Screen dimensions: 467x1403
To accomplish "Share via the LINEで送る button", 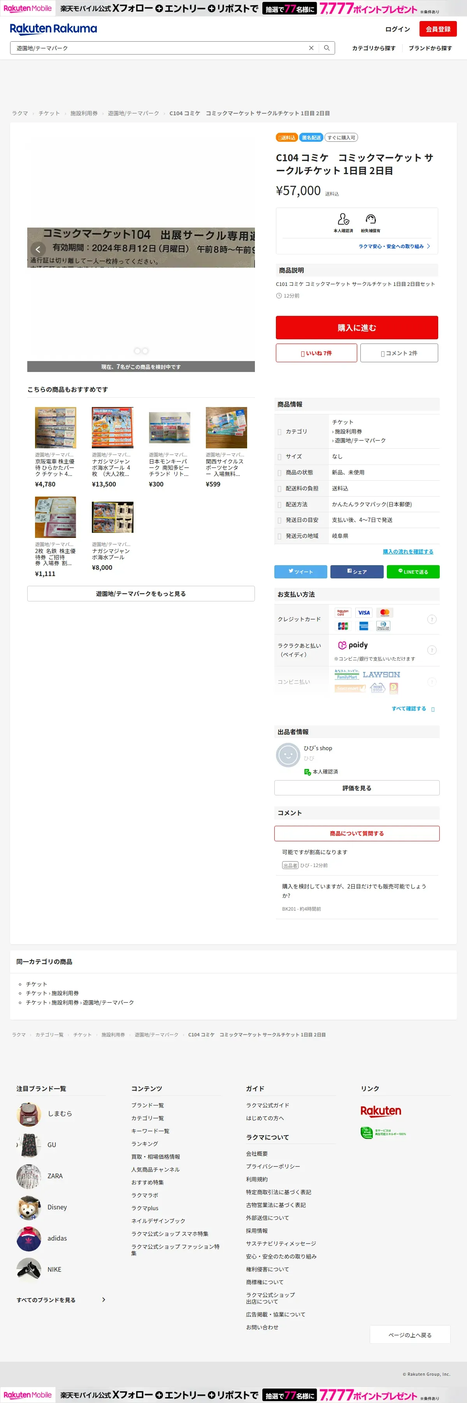I will click(x=413, y=571).
